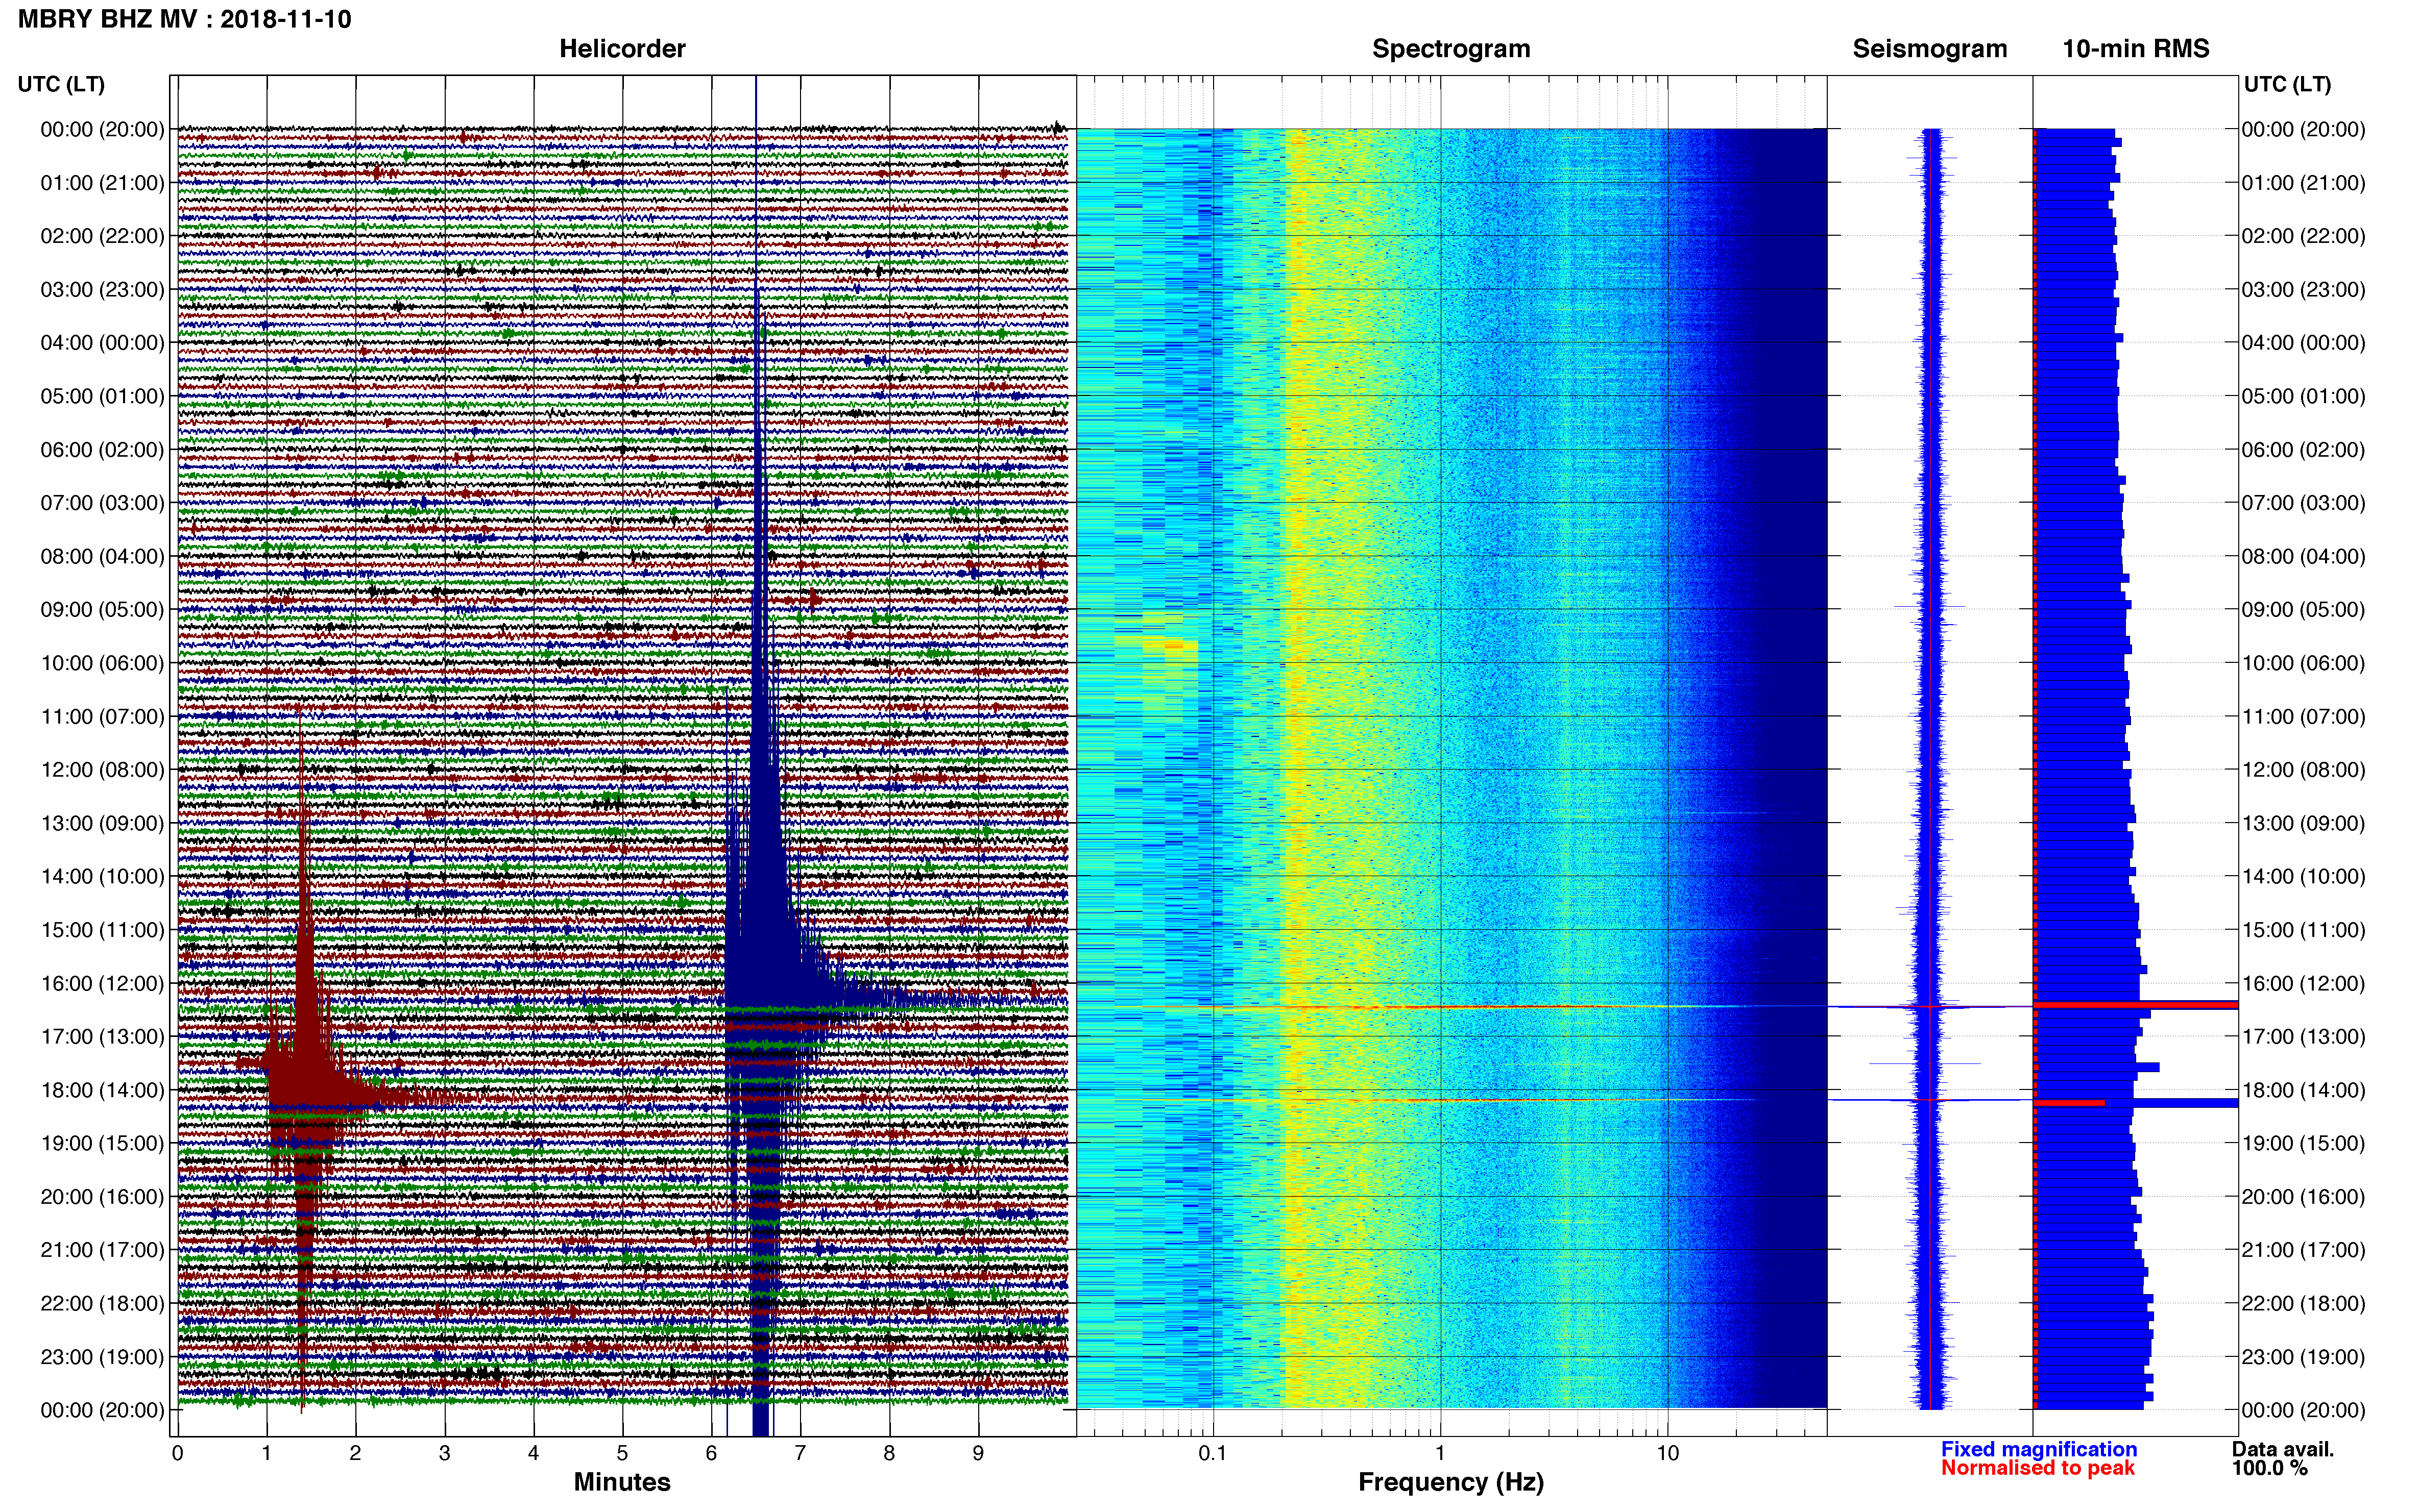Click the Frequency (Hz) axis label
The image size is (2420, 1512).
[1450, 1482]
